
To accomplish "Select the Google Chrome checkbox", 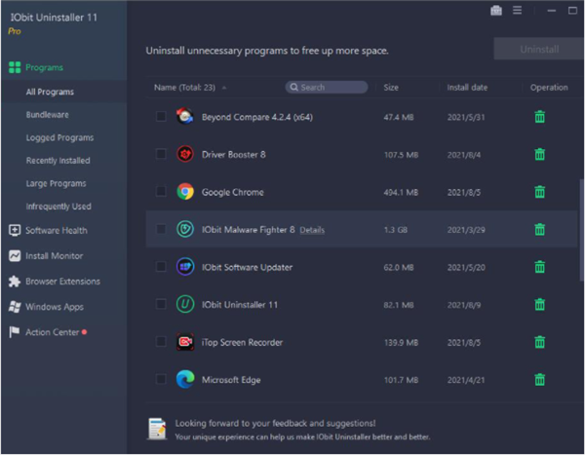I will pos(161,191).
